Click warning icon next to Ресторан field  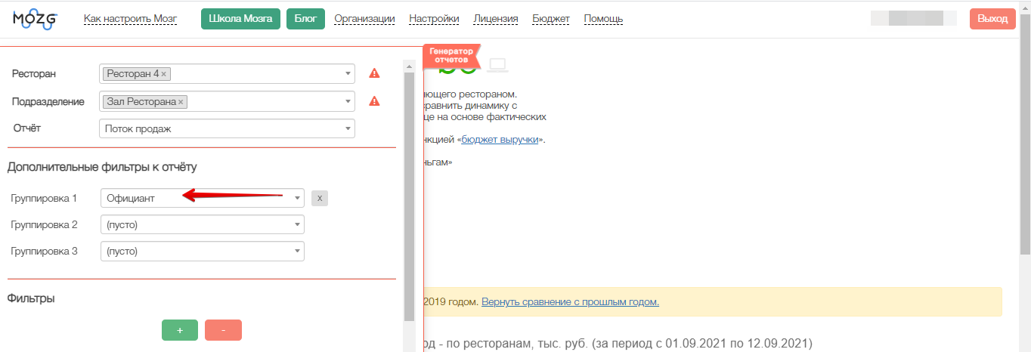click(x=373, y=73)
